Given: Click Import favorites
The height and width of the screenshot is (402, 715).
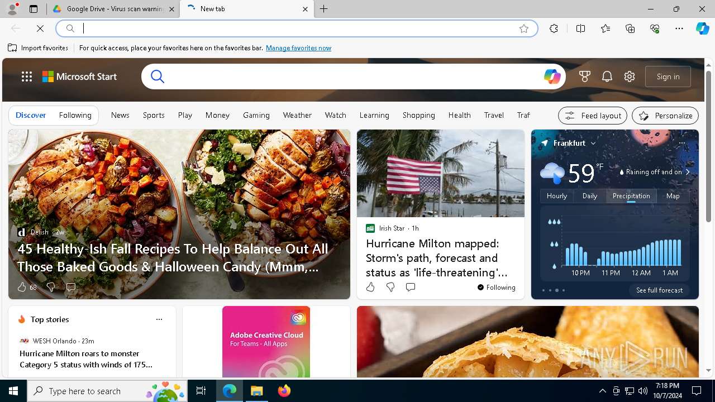Looking at the screenshot, I should click(38, 48).
